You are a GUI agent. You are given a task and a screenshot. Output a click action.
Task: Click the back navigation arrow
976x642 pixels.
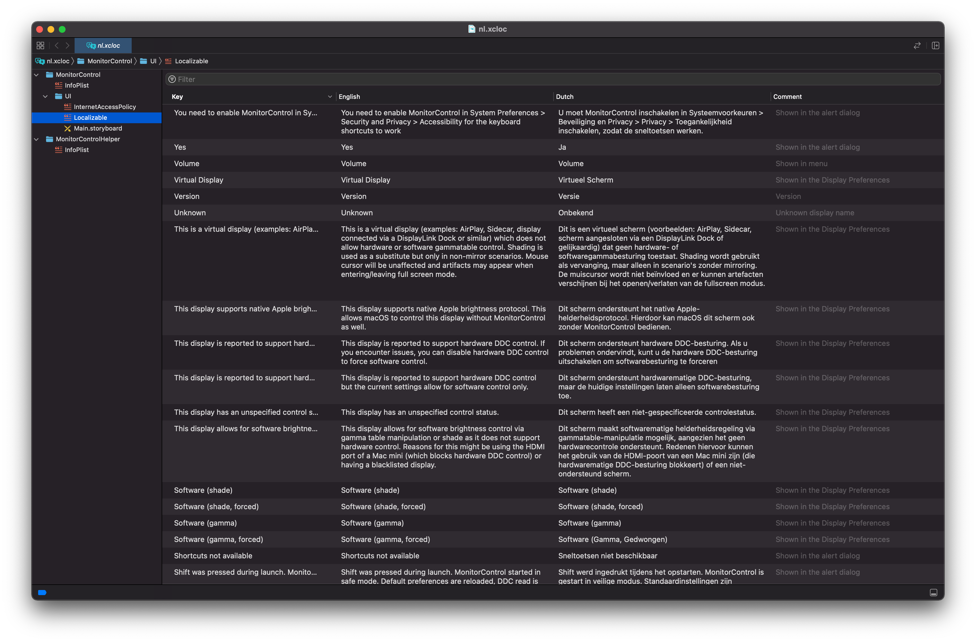tap(57, 45)
